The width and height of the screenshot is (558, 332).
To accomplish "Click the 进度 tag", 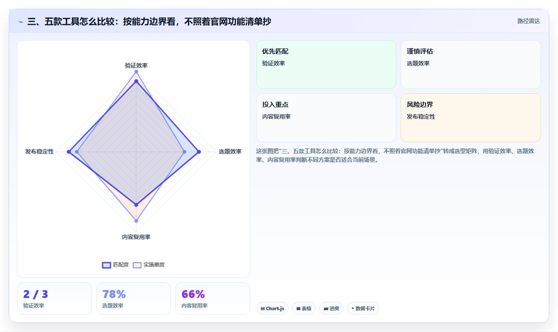I will 331,308.
